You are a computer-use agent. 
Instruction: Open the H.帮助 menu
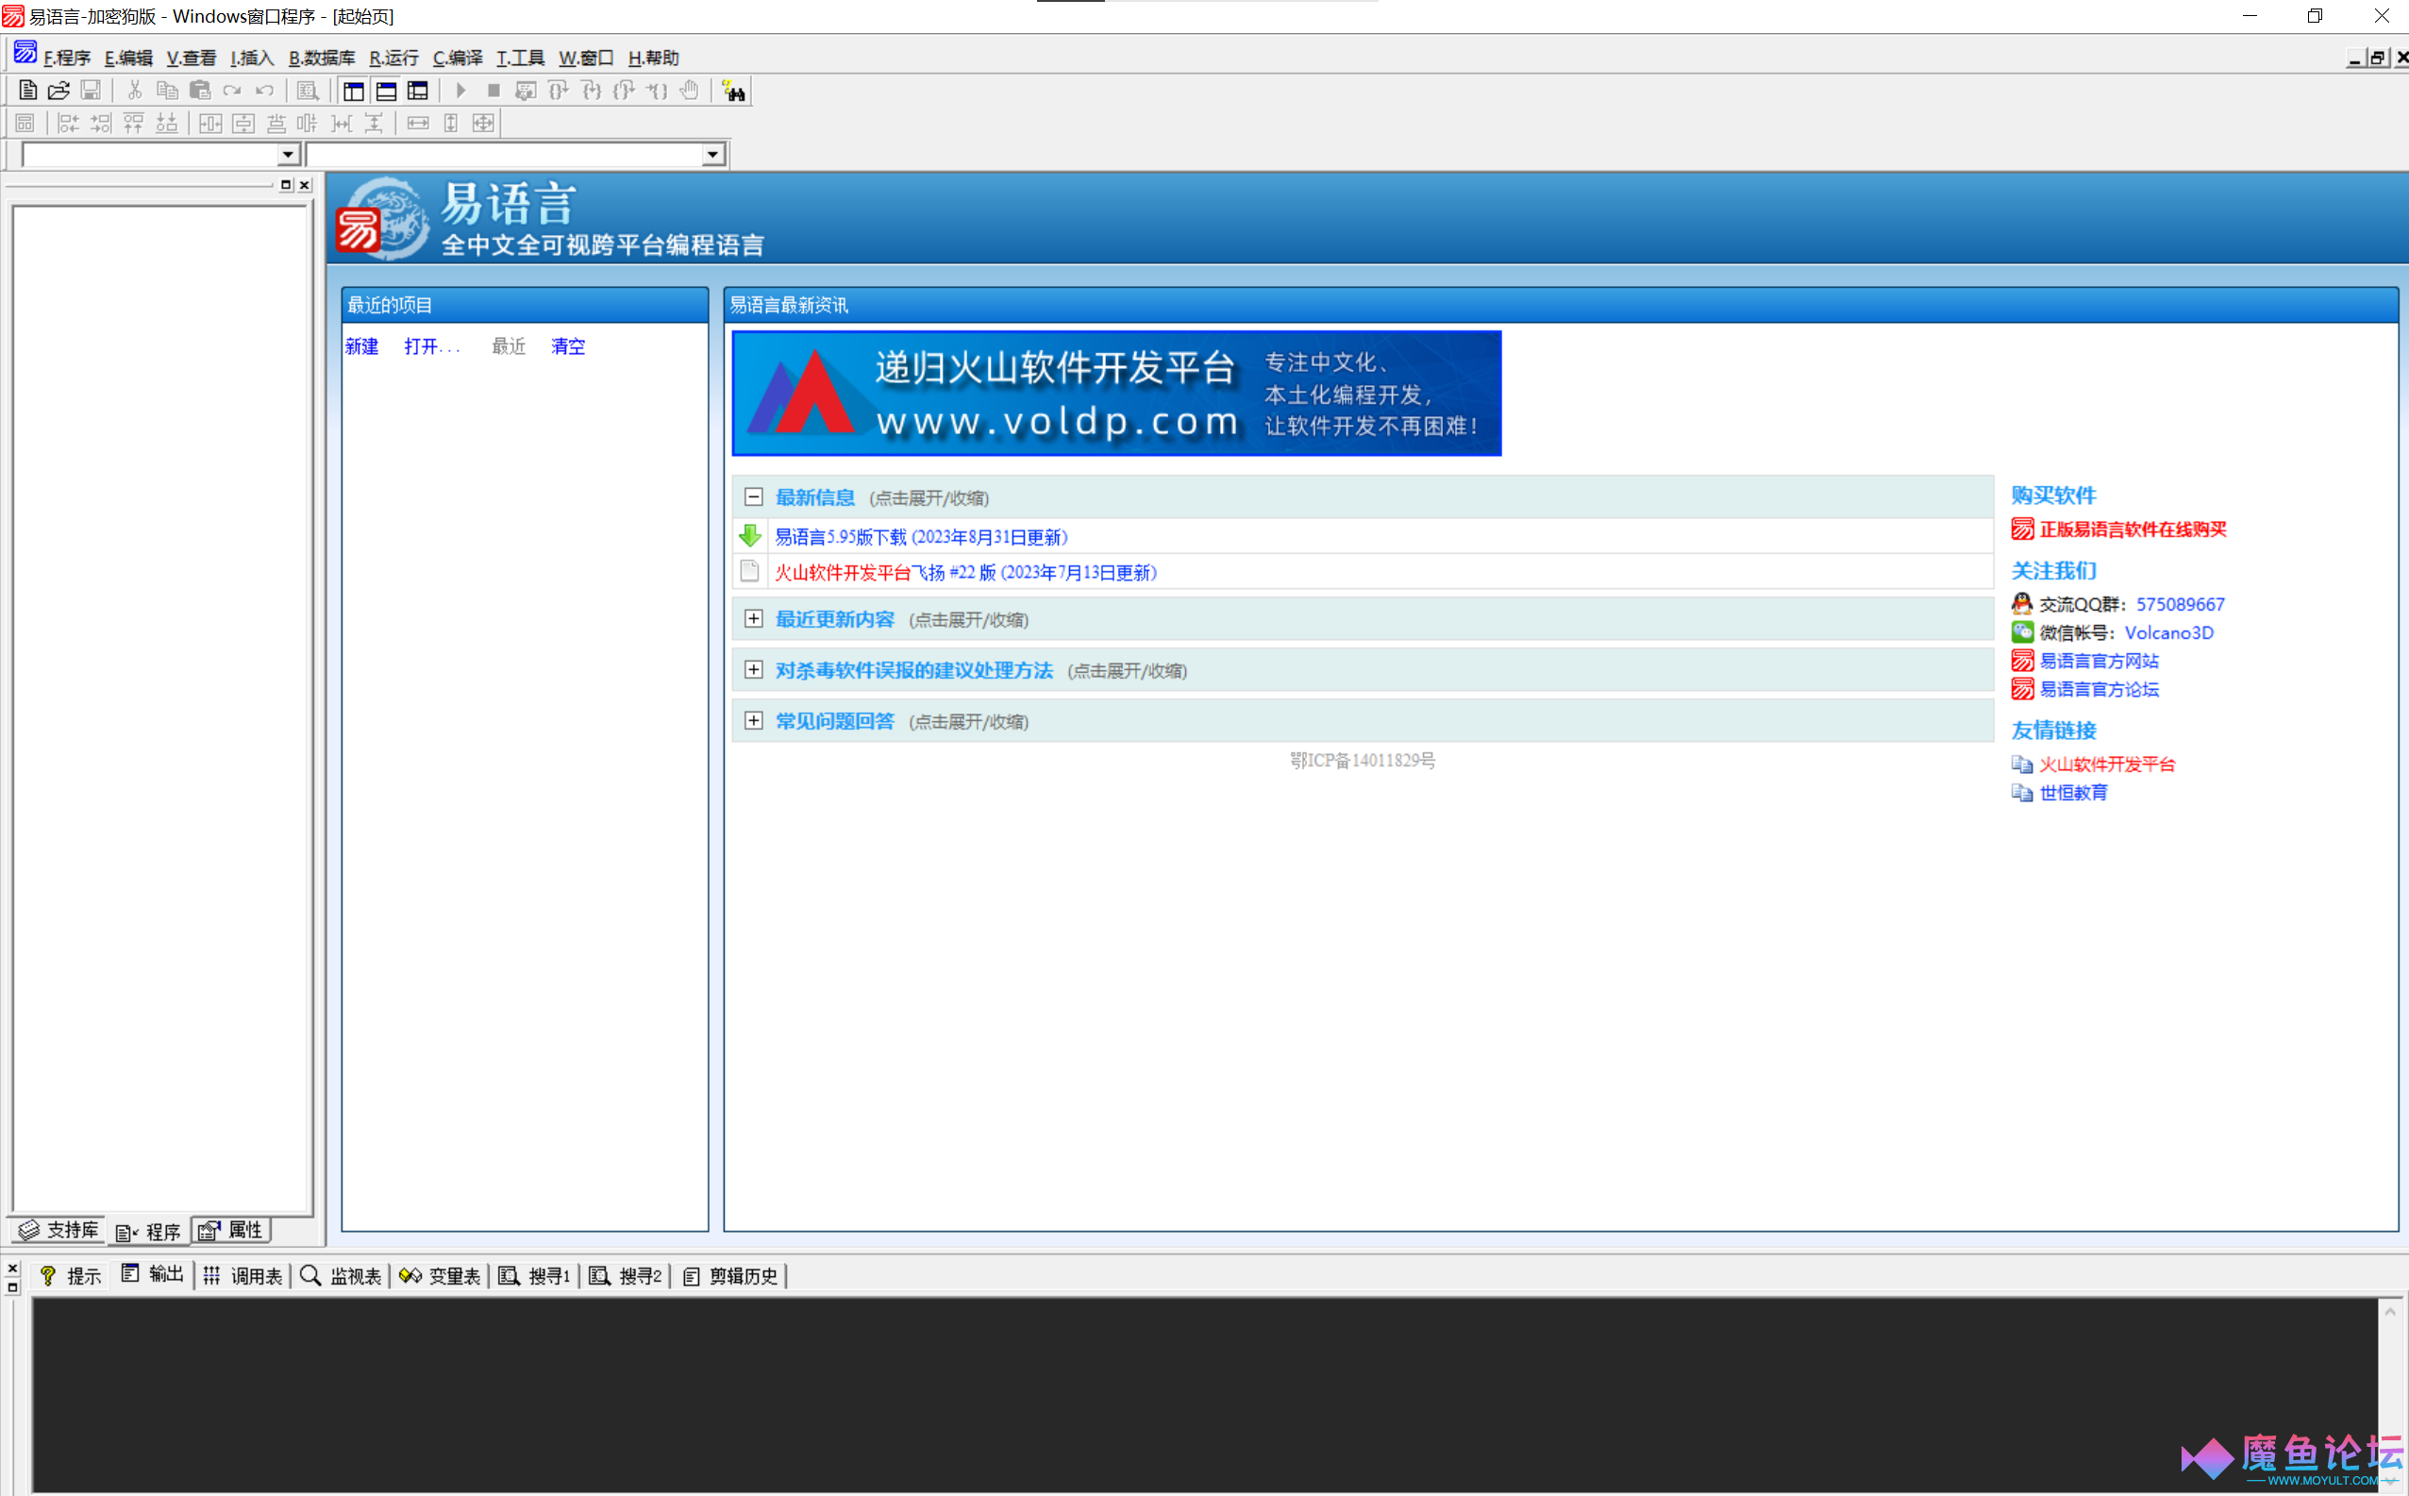tap(654, 59)
